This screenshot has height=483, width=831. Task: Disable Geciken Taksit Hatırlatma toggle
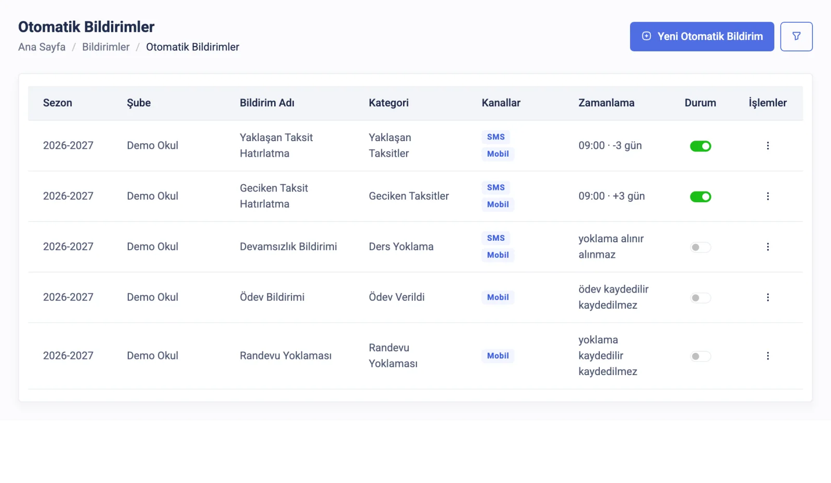pos(700,197)
